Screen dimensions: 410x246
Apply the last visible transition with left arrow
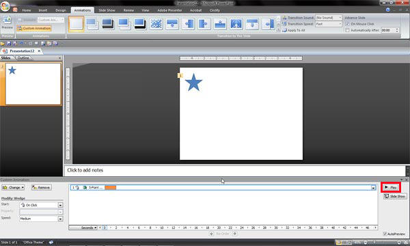(x=268, y=24)
